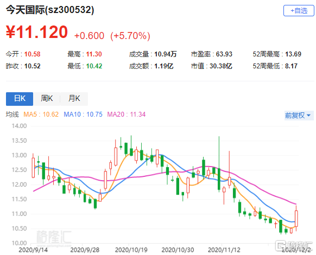Click the volume value 10.94万

166,54
